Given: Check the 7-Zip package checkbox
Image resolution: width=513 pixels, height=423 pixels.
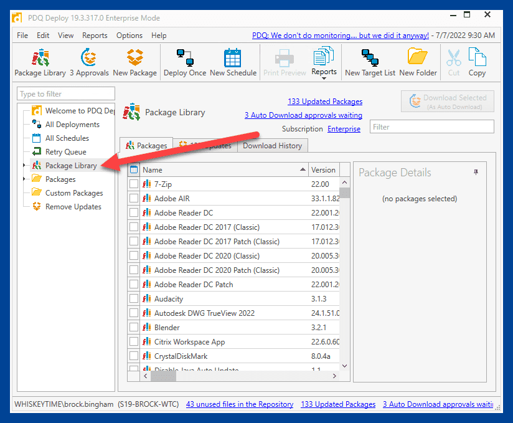Looking at the screenshot, I should point(133,184).
